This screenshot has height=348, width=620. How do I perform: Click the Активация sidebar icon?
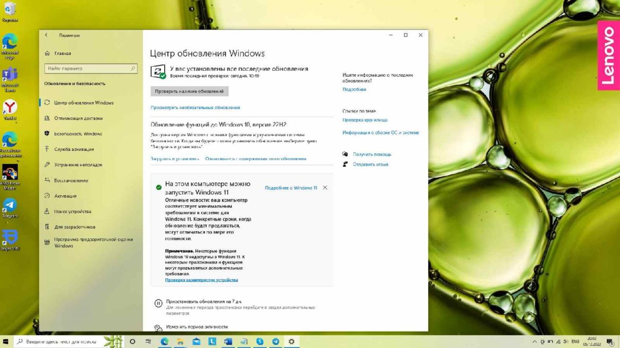pos(47,196)
